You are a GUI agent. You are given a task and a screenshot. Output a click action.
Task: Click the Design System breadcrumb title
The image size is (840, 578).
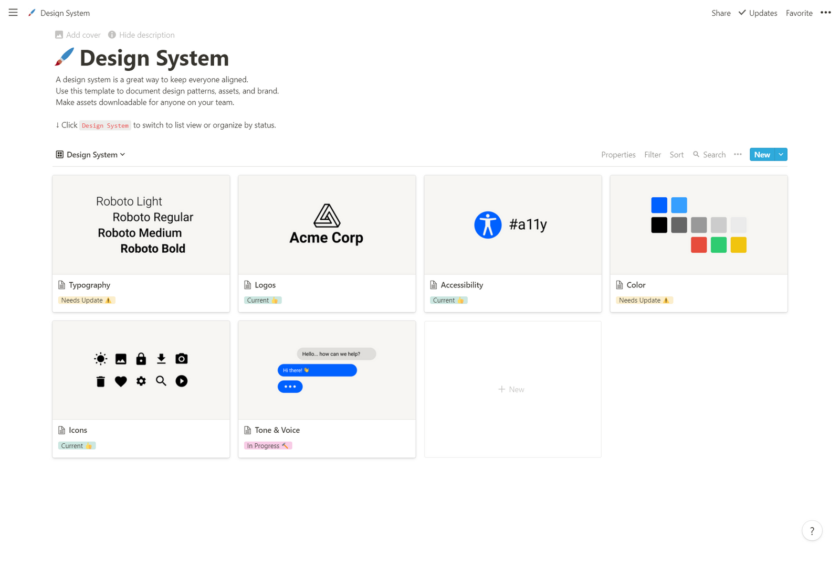[x=65, y=13]
